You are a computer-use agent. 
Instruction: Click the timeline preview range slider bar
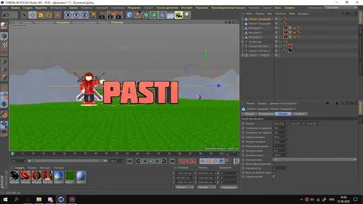click(67, 161)
